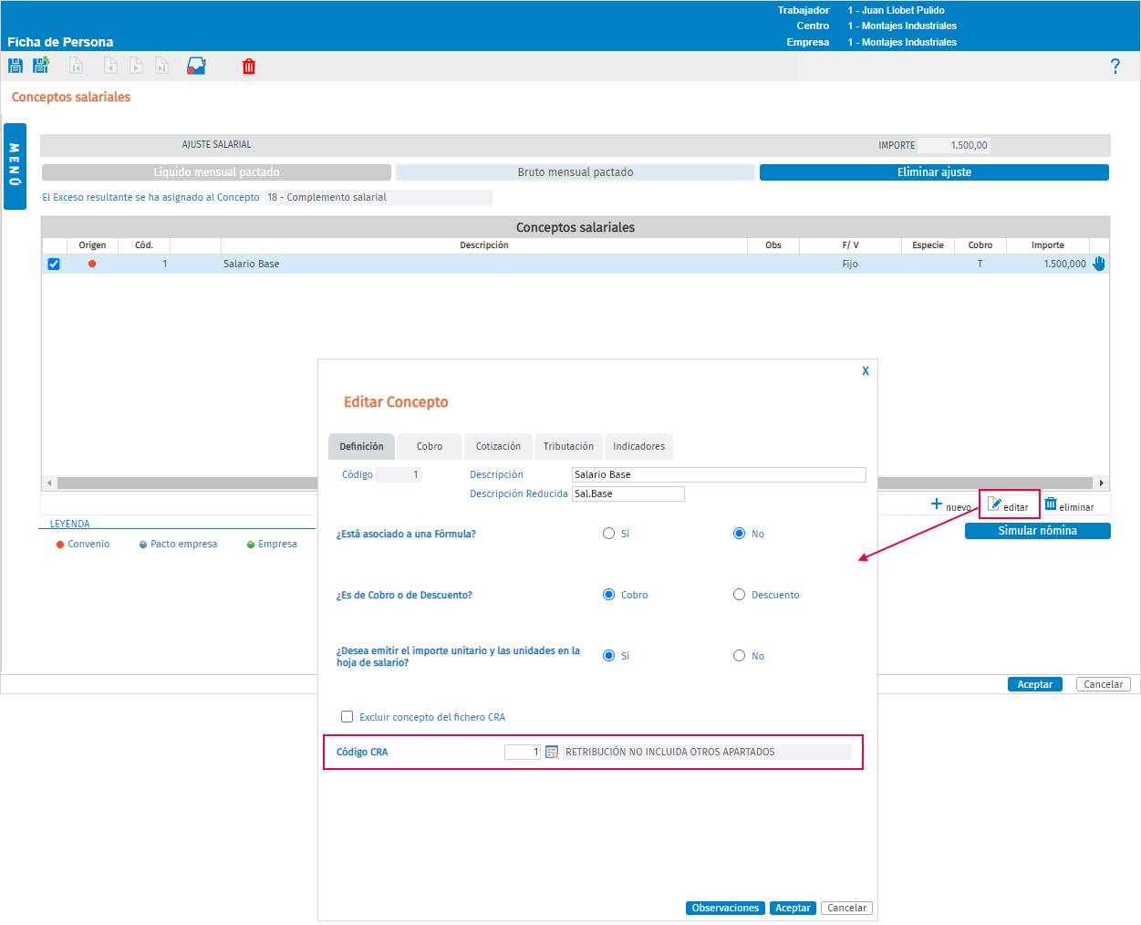The width and height of the screenshot is (1141, 925).
Task: Click the Descripción Reducida input field
Action: click(628, 494)
